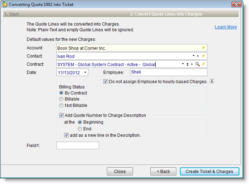Toggle 'Do not assign Employee' checkbox

[x=105, y=81]
